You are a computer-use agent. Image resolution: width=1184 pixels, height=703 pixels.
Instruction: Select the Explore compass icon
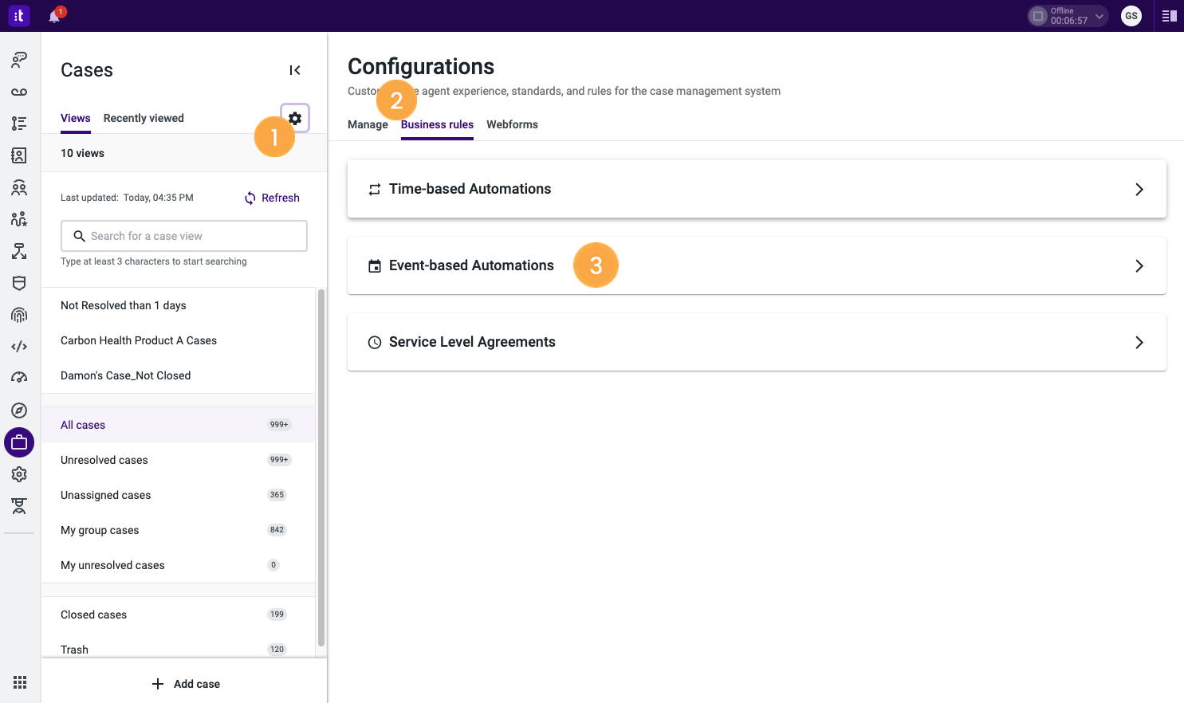19,410
